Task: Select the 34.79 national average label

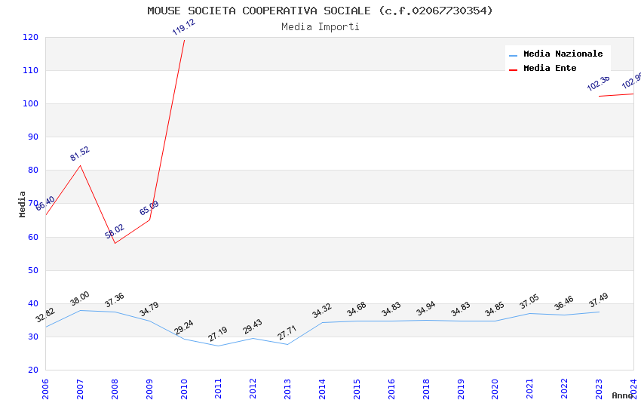Action: click(149, 309)
